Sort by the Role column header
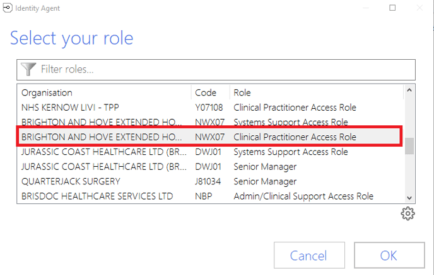The height and width of the screenshot is (275, 434). 315,93
